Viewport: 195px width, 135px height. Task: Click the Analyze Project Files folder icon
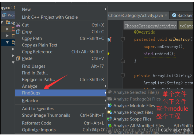pyautogui.click(x=110, y=112)
